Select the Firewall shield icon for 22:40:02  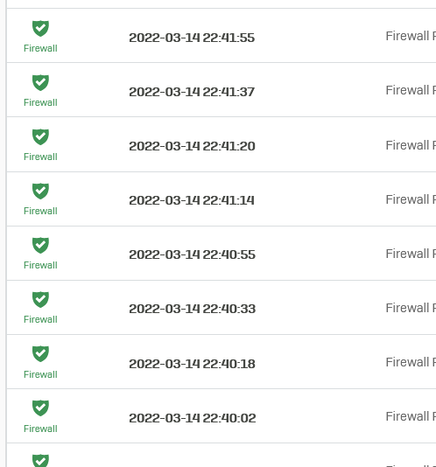pyautogui.click(x=40, y=408)
